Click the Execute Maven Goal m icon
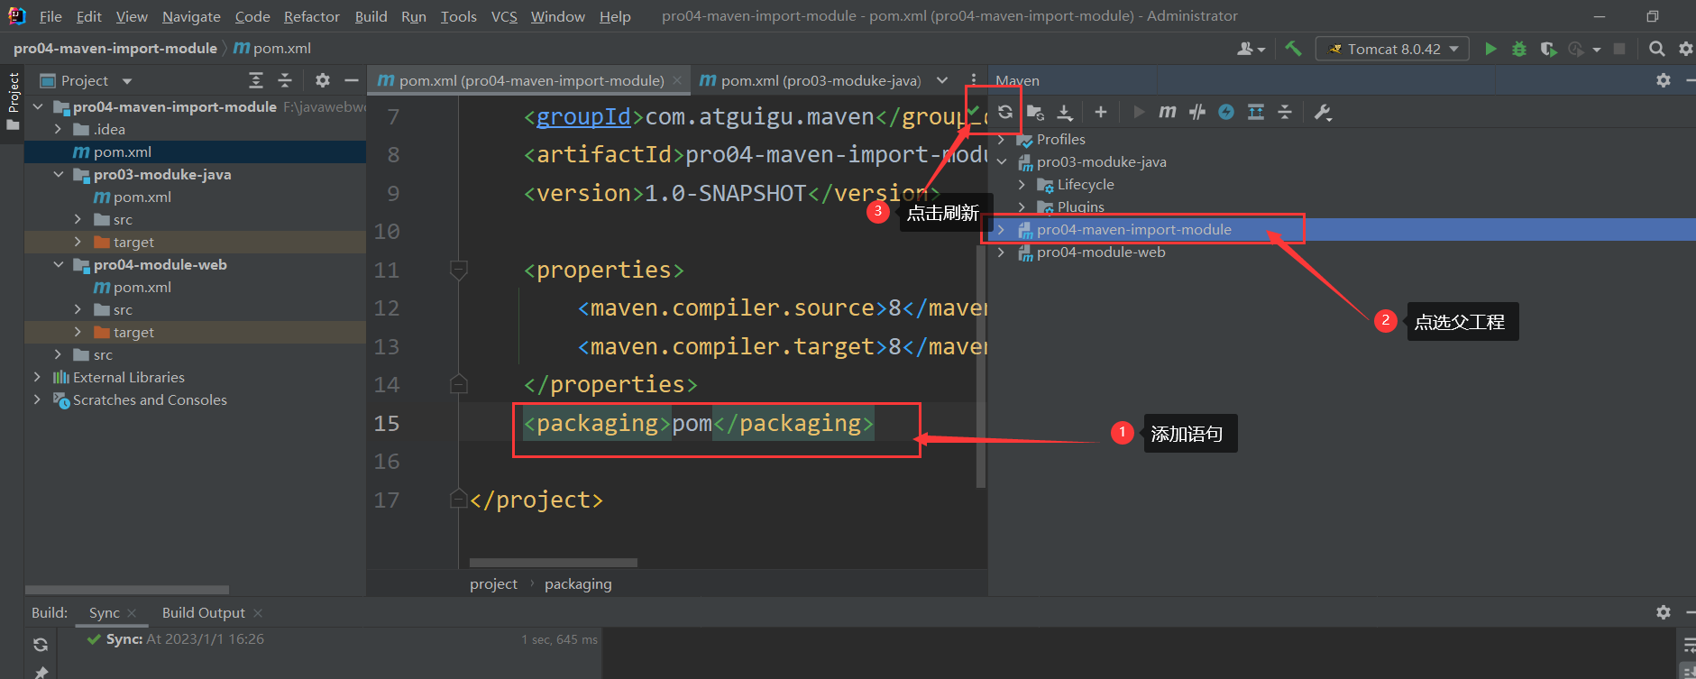 point(1168,112)
